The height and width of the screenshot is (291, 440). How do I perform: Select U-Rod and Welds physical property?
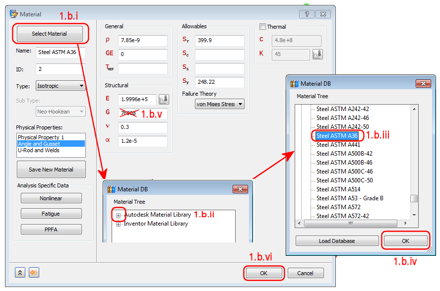(51, 150)
